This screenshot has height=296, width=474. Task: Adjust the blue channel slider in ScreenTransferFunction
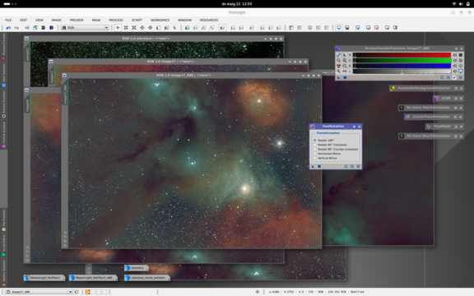[402, 66]
